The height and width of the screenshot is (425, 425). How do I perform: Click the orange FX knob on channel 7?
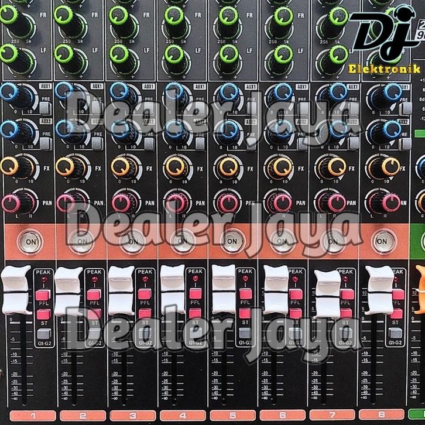coord(335,167)
